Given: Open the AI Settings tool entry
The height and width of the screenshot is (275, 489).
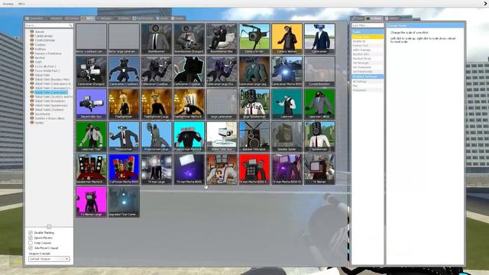Looking at the screenshot, I should pyautogui.click(x=368, y=82).
